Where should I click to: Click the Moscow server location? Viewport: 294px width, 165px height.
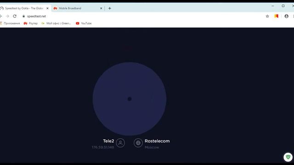pyautogui.click(x=152, y=148)
